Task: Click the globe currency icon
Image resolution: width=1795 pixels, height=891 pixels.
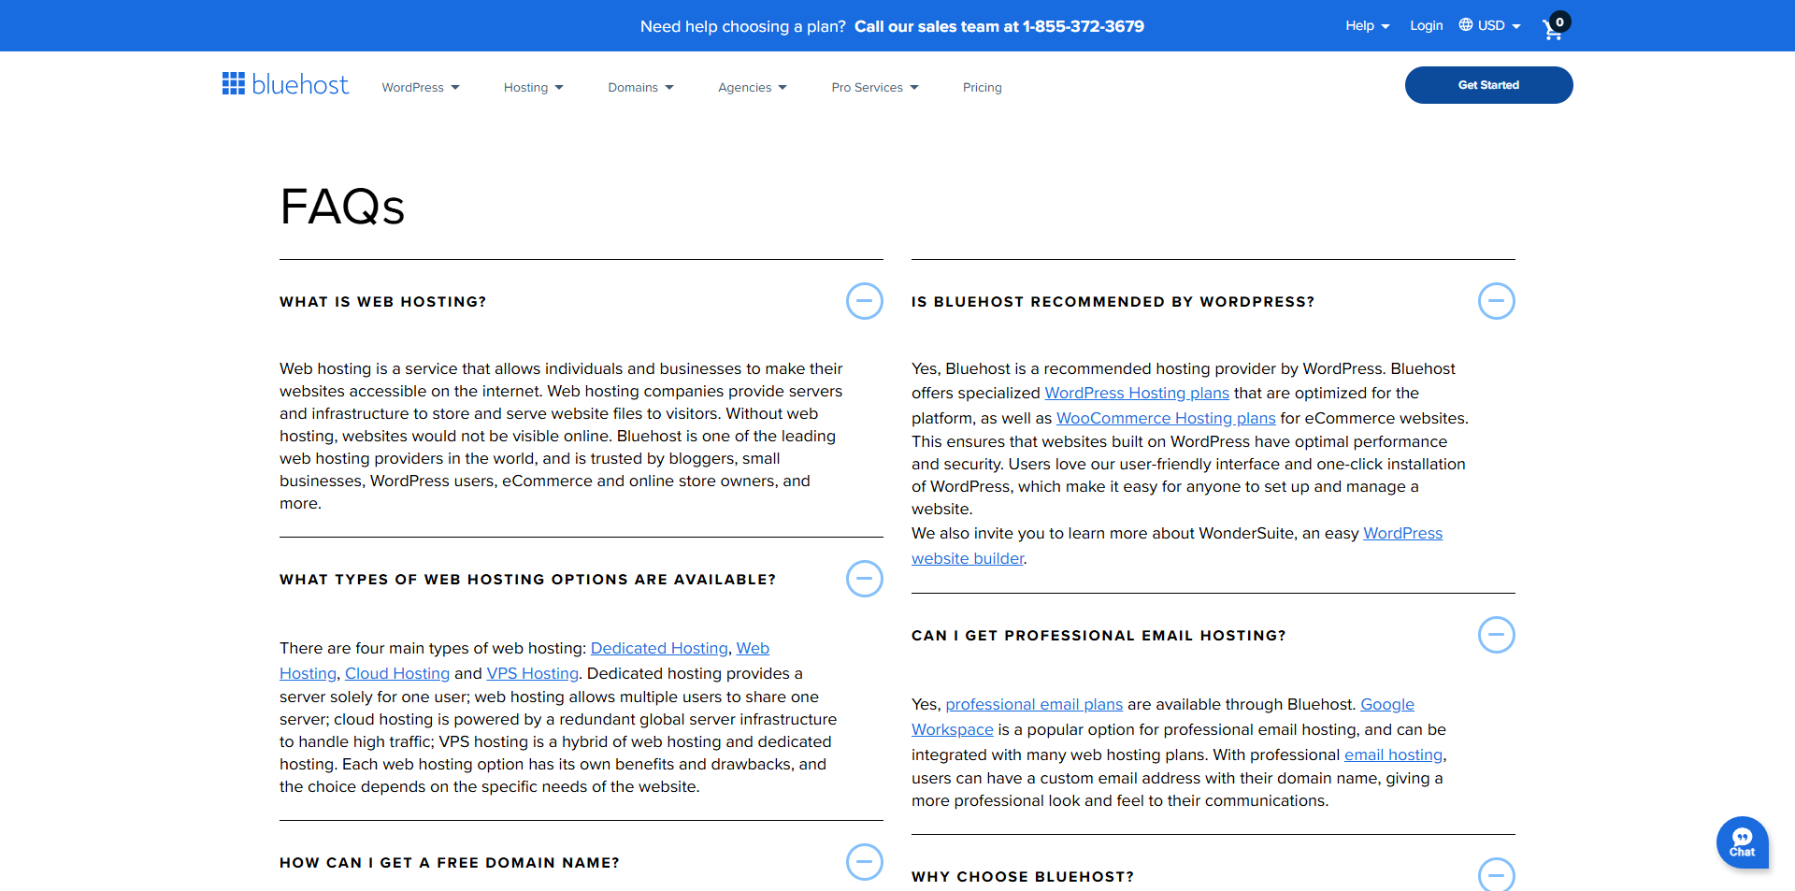Action: click(1466, 25)
